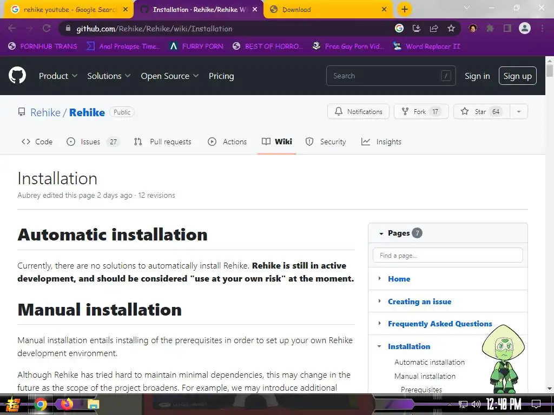The image size is (554, 415).
Task: Click Sign in
Action: [x=477, y=76]
